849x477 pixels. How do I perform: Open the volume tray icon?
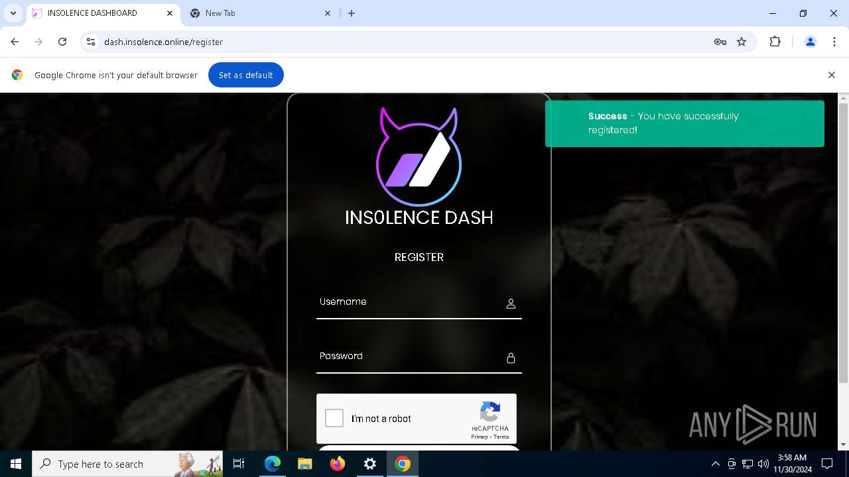click(763, 464)
